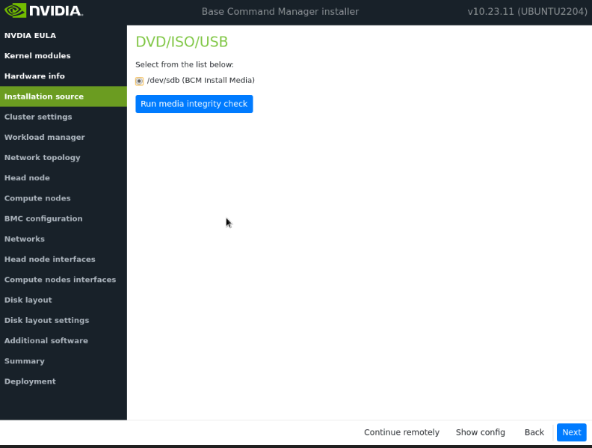Open Disk layout settings
The width and height of the screenshot is (592, 448).
tap(46, 320)
